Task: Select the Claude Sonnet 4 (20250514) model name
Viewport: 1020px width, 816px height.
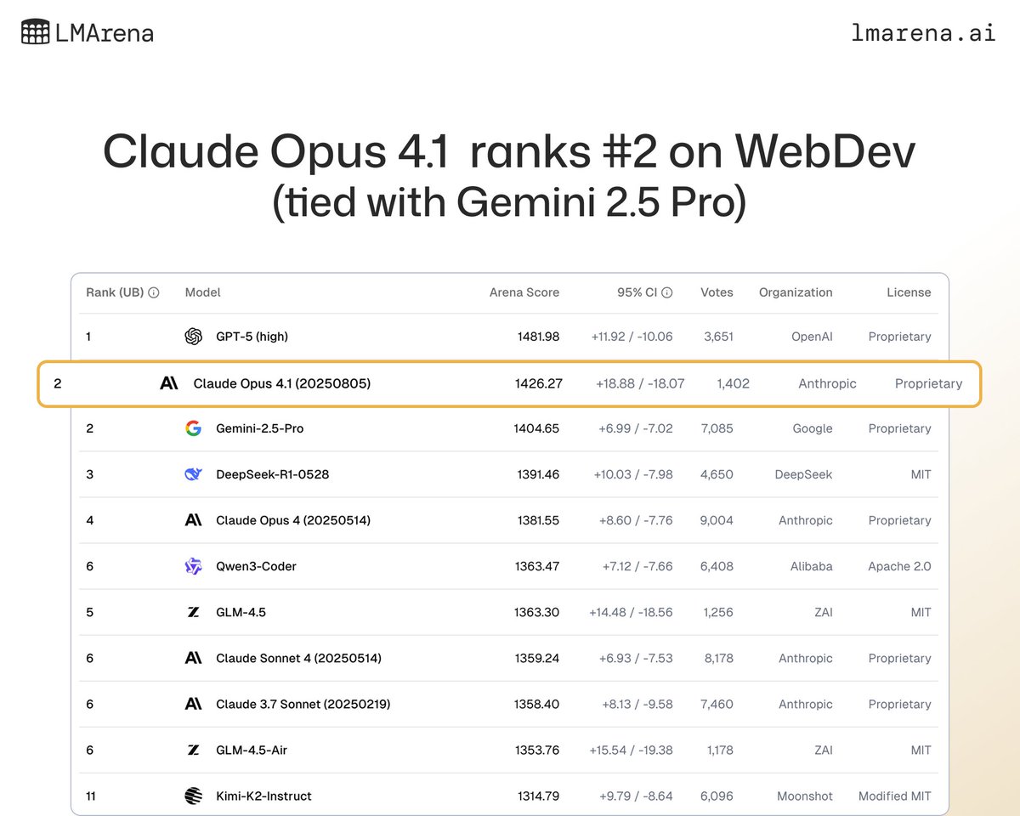Action: (298, 658)
